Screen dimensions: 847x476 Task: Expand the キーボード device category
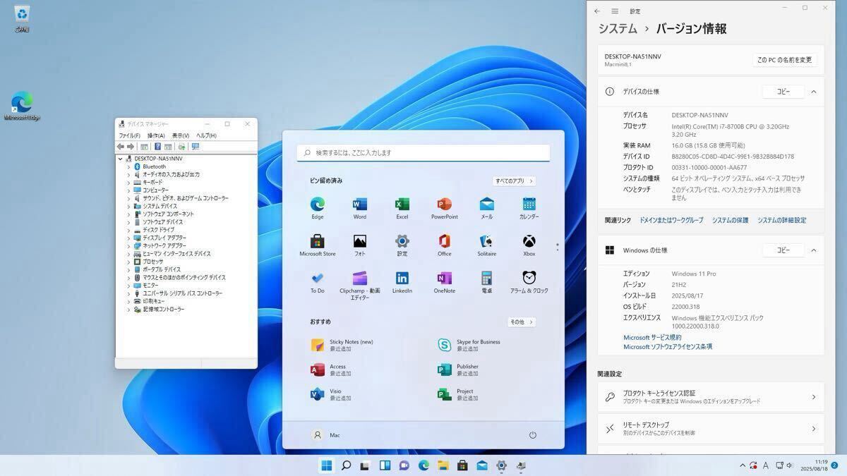click(x=128, y=182)
